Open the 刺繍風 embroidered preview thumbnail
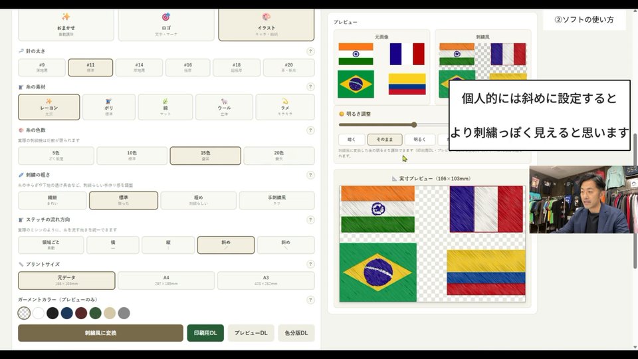638x359 pixels. (482, 70)
